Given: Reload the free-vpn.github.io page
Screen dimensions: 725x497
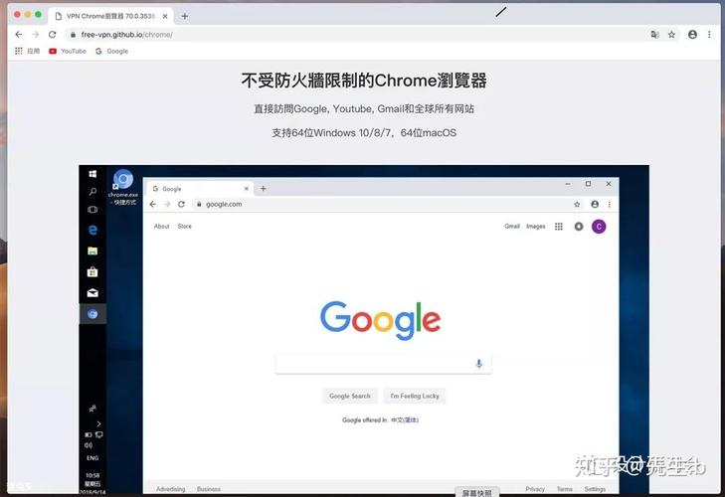Looking at the screenshot, I should click(x=53, y=34).
